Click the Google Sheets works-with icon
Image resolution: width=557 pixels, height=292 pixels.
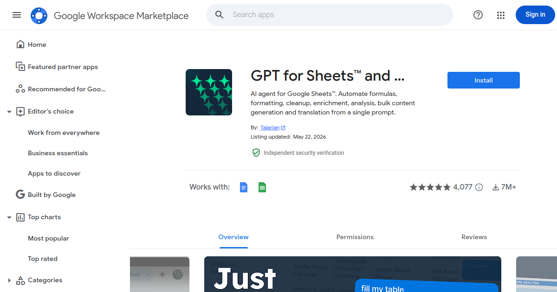click(x=262, y=187)
